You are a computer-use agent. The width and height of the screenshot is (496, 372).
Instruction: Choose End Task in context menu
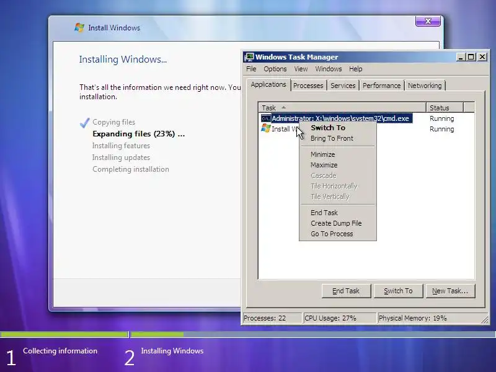tap(337, 213)
